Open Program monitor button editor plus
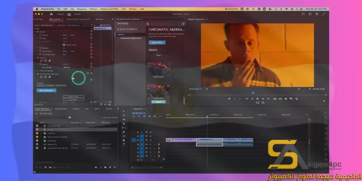 (324, 100)
